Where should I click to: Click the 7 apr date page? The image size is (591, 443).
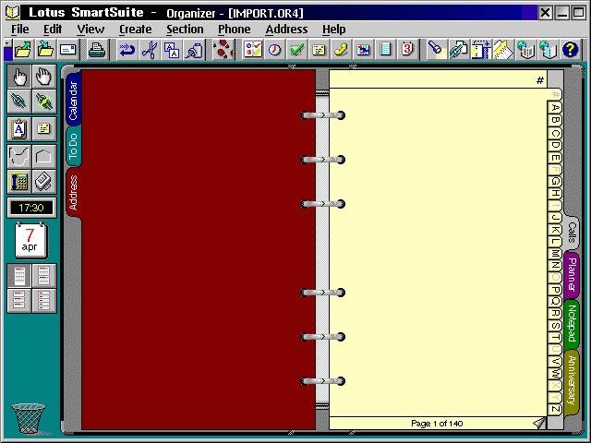[30, 240]
